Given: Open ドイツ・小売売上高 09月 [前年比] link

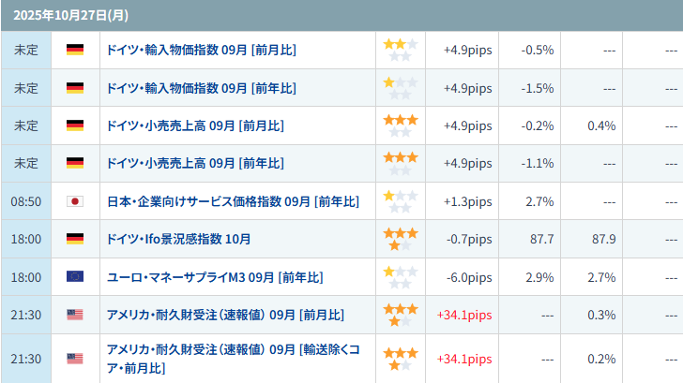Looking at the screenshot, I should point(195,163).
